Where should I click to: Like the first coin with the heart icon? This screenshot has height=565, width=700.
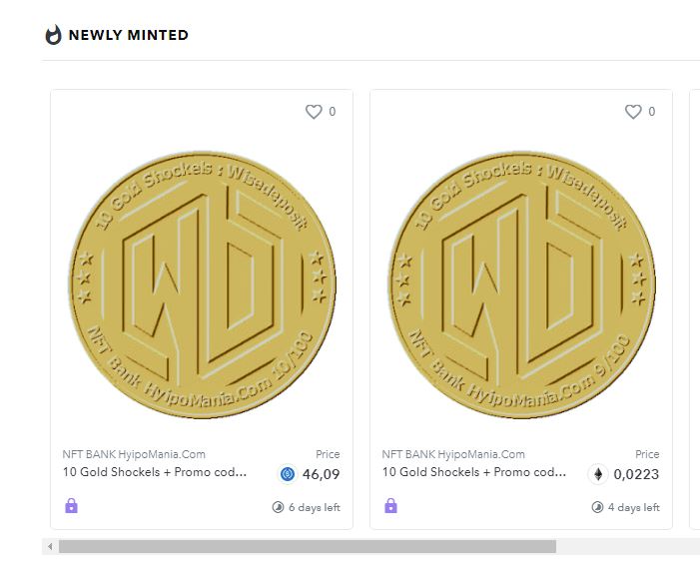[314, 112]
